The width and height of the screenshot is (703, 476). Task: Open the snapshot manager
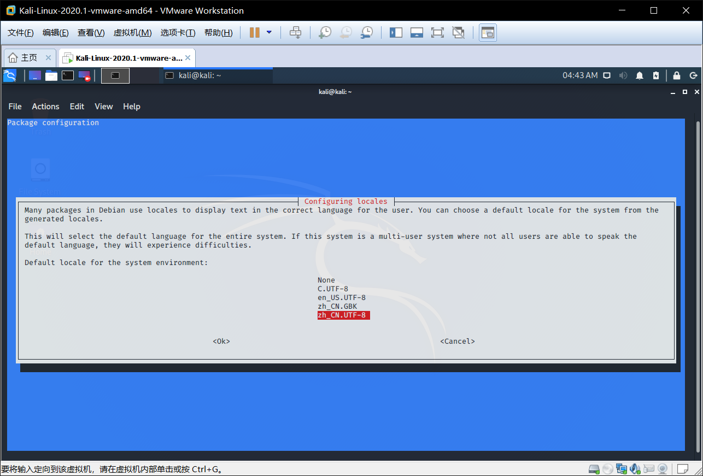coord(367,33)
